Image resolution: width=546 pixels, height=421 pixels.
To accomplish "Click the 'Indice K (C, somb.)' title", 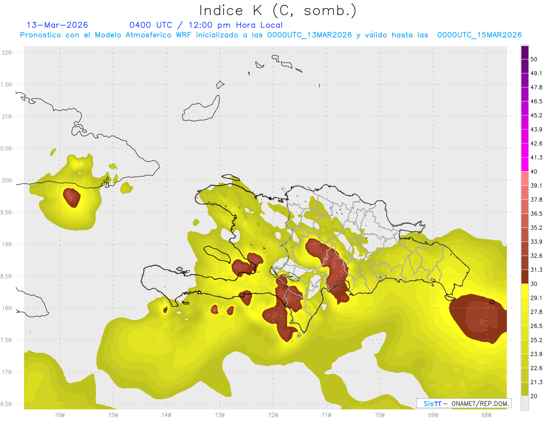I will [x=278, y=10].
